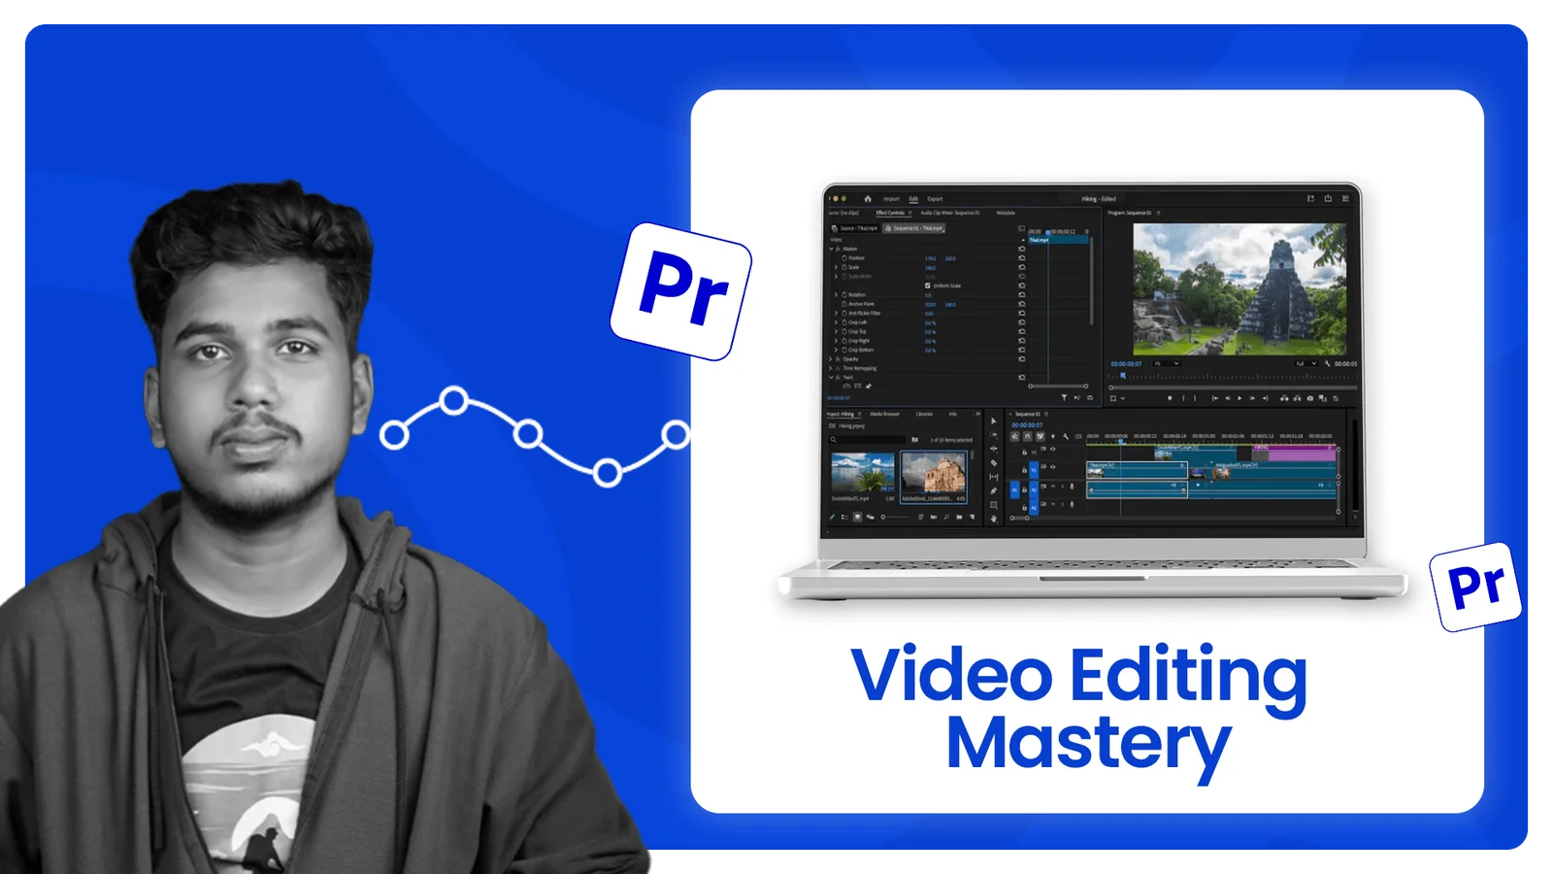The width and height of the screenshot is (1553, 874).
Task: Toggle Linked Selection in timeline
Action: pyautogui.click(x=1040, y=436)
